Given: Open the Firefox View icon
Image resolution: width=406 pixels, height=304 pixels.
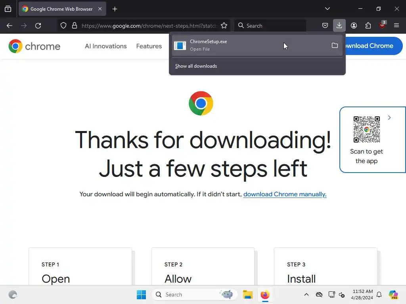Looking at the screenshot, I should pyautogui.click(x=8, y=9).
